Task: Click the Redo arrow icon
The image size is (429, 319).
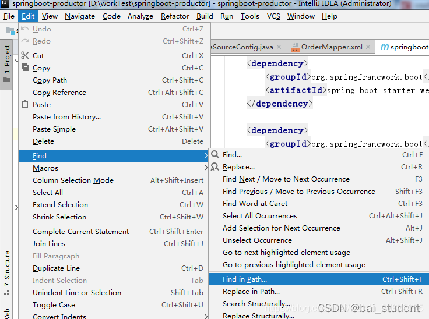Action: click(25, 41)
